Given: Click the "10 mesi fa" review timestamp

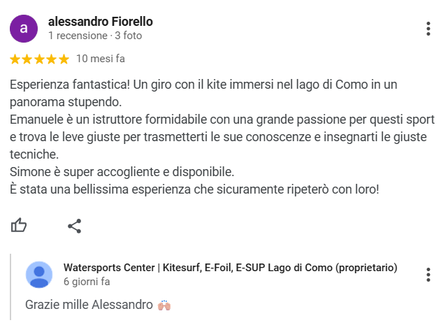Looking at the screenshot, I should (x=101, y=59).
